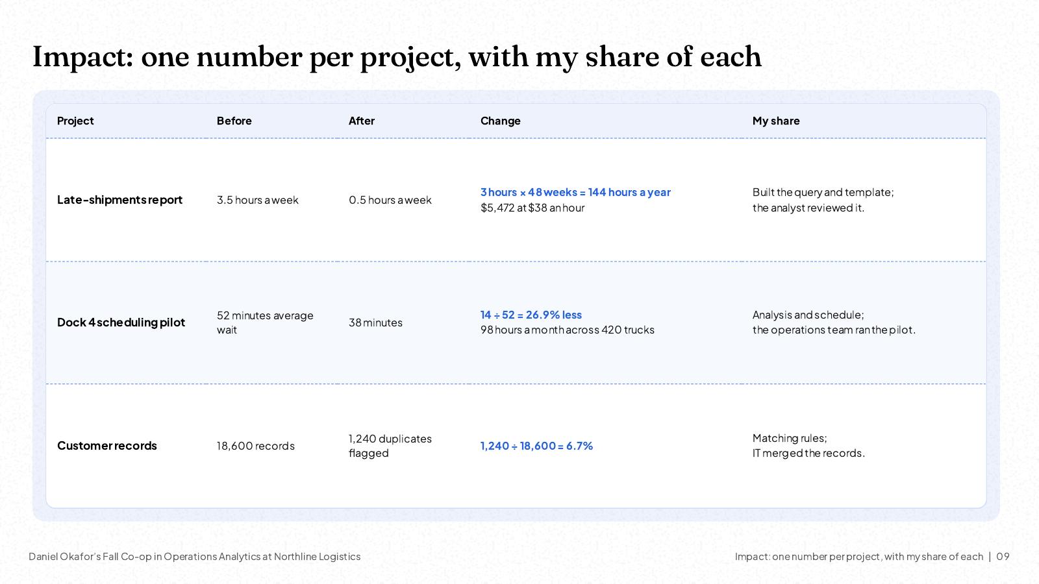Click the '3.5 hours a week' cell
This screenshot has width=1039, height=584.
pyautogui.click(x=258, y=200)
